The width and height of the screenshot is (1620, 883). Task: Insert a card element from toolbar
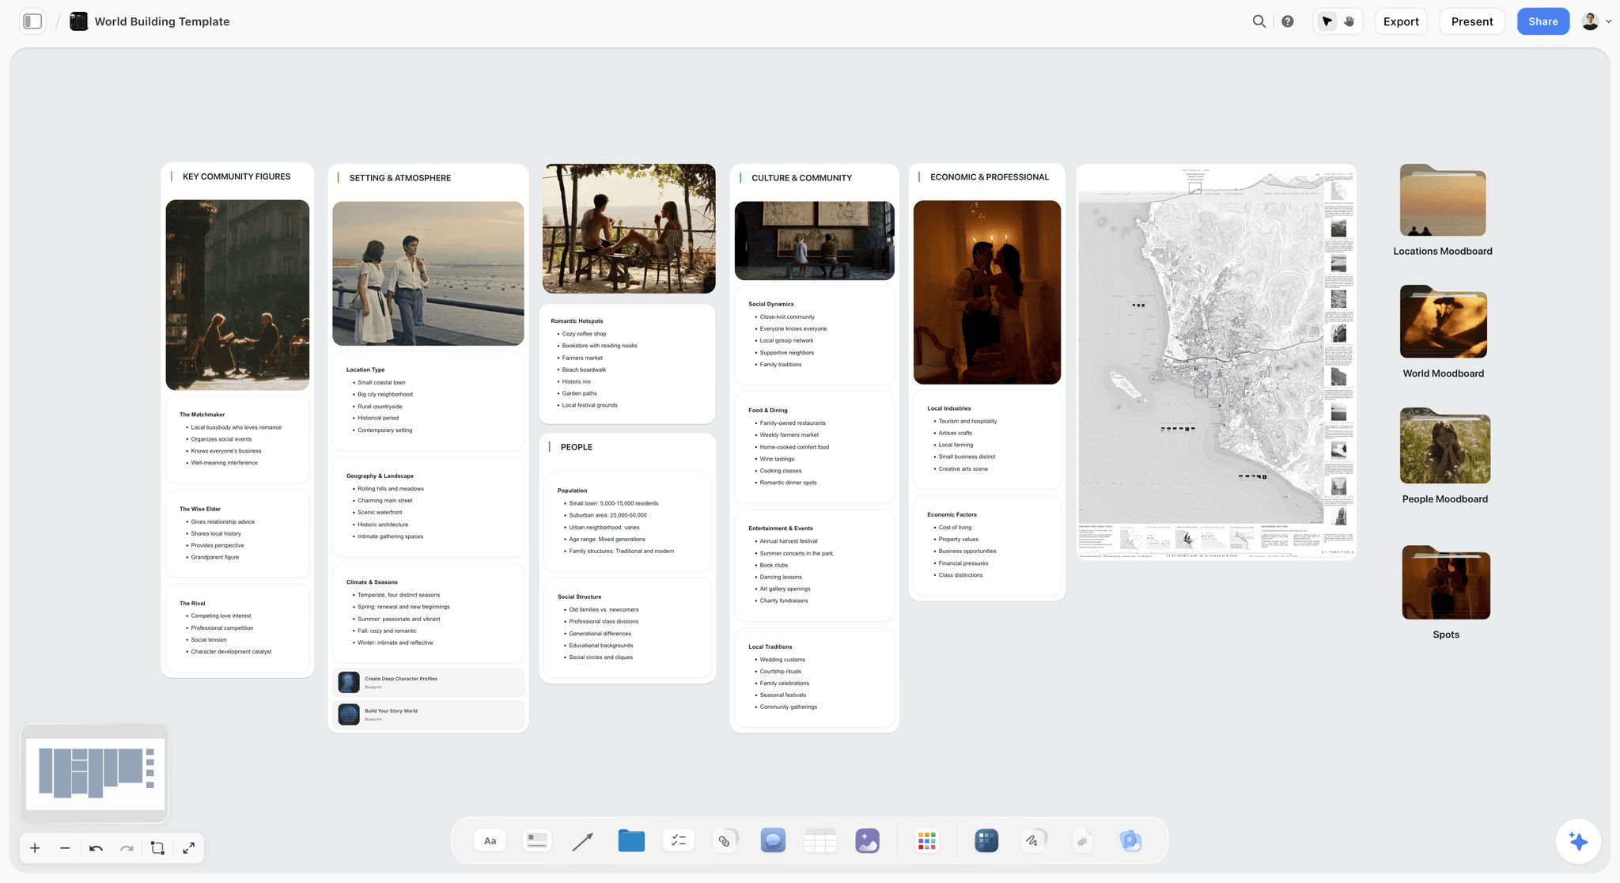[537, 840]
